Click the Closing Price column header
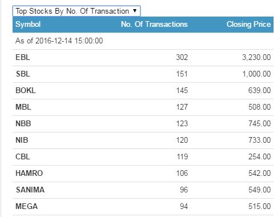This screenshot has width=277, height=217. tap(248, 25)
